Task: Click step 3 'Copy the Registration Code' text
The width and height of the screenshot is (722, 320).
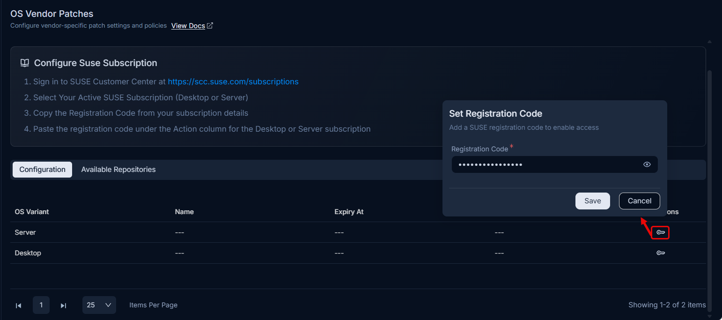Action: (141, 113)
